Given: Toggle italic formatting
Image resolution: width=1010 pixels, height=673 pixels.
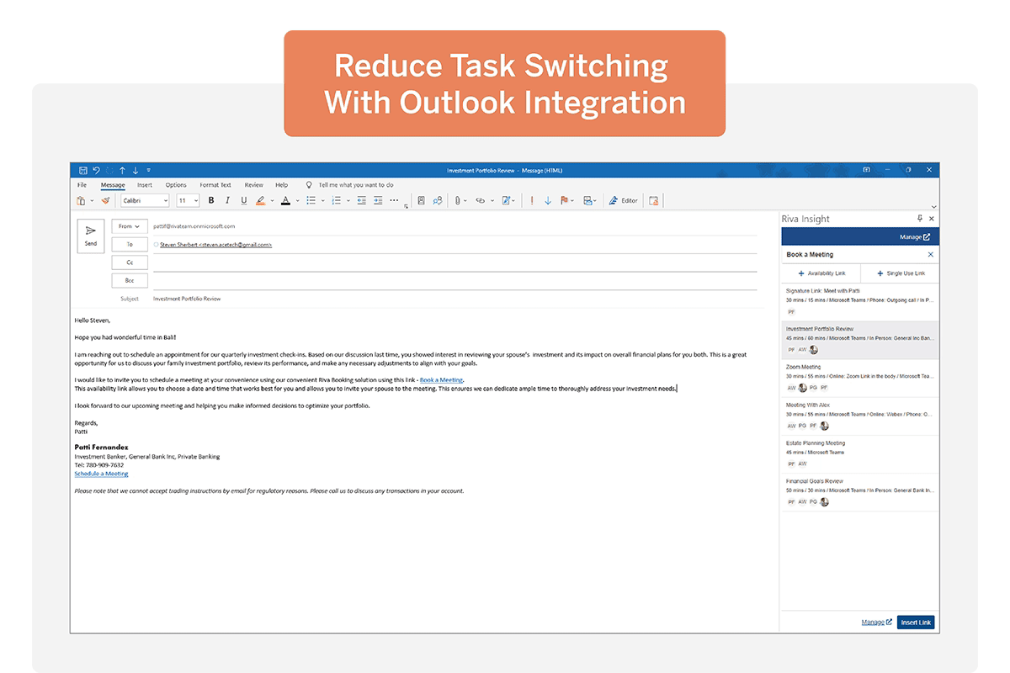Looking at the screenshot, I should coord(227,200).
